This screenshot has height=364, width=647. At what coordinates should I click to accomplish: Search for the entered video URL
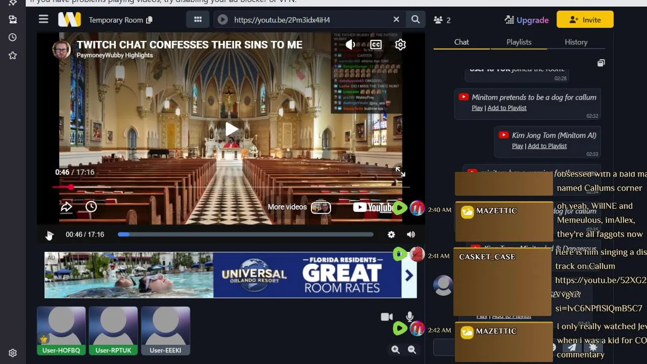coord(415,20)
